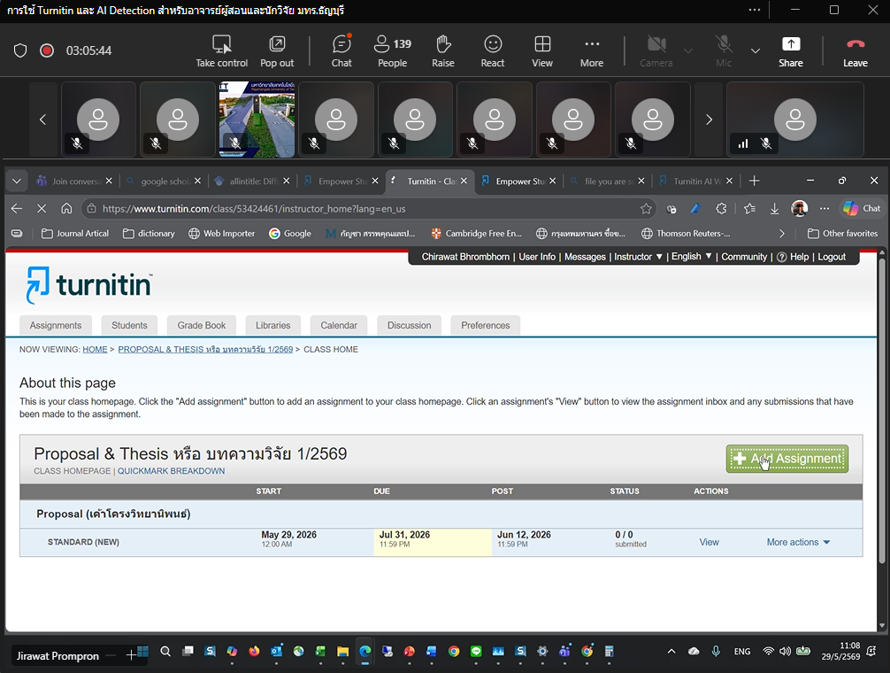Bookmark the Turnitin page with the star icon
890x673 pixels.
pos(646,209)
